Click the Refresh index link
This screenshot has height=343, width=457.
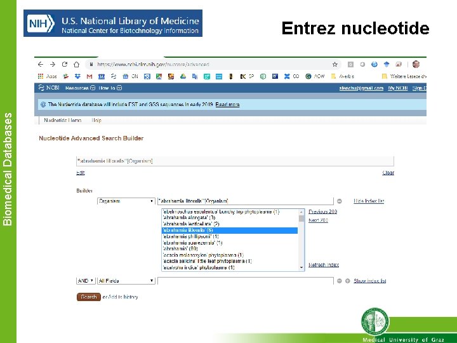point(324,265)
